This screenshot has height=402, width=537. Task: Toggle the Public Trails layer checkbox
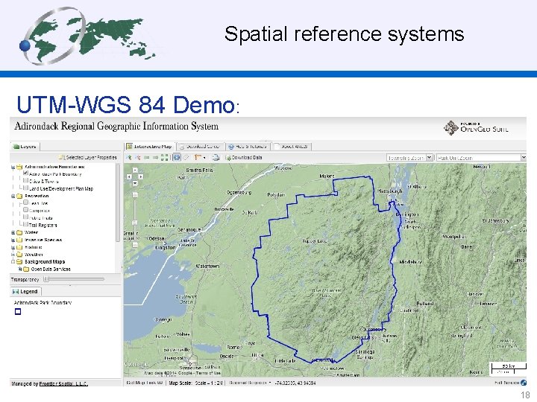(25, 217)
